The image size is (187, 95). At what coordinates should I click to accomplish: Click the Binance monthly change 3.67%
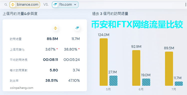pos(50,49)
